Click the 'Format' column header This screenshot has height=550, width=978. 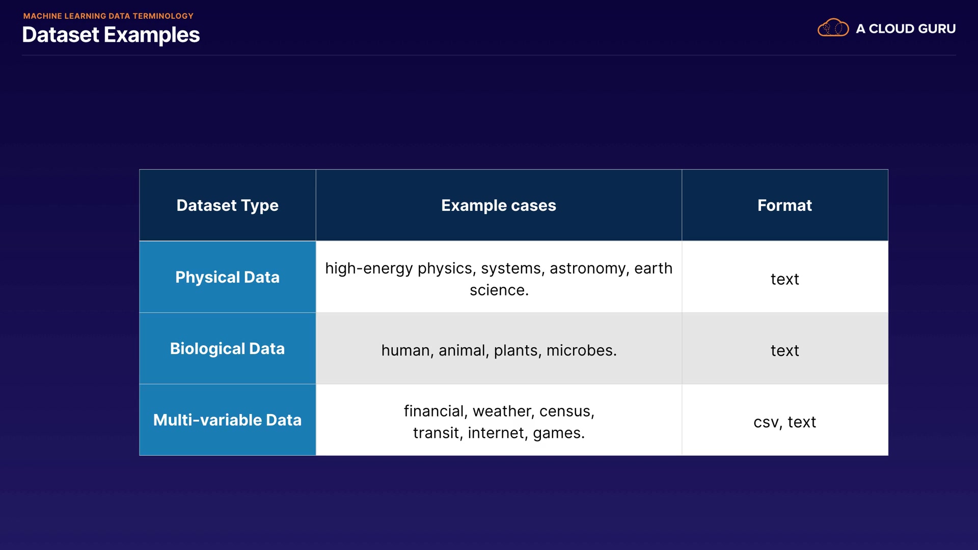[784, 205]
